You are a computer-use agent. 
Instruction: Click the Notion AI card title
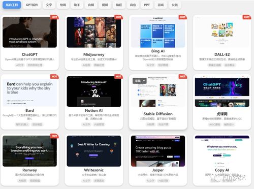94,110
